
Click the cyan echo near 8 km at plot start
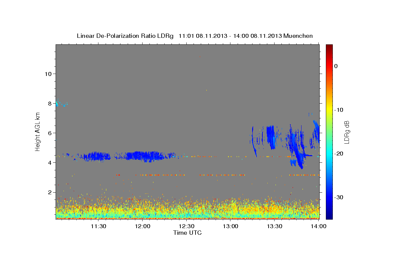point(58,104)
